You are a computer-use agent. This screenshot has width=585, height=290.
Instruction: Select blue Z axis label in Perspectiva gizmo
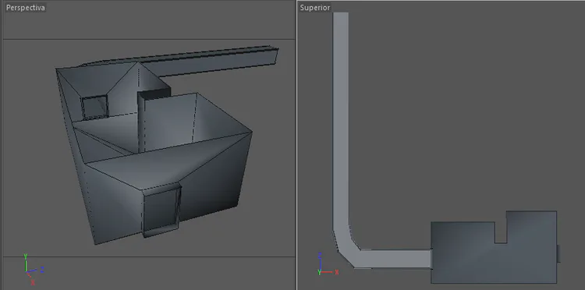pos(42,269)
